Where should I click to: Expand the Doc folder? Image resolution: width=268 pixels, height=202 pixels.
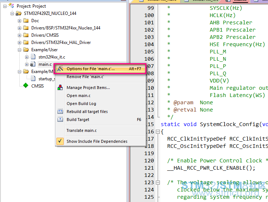tap(20, 21)
